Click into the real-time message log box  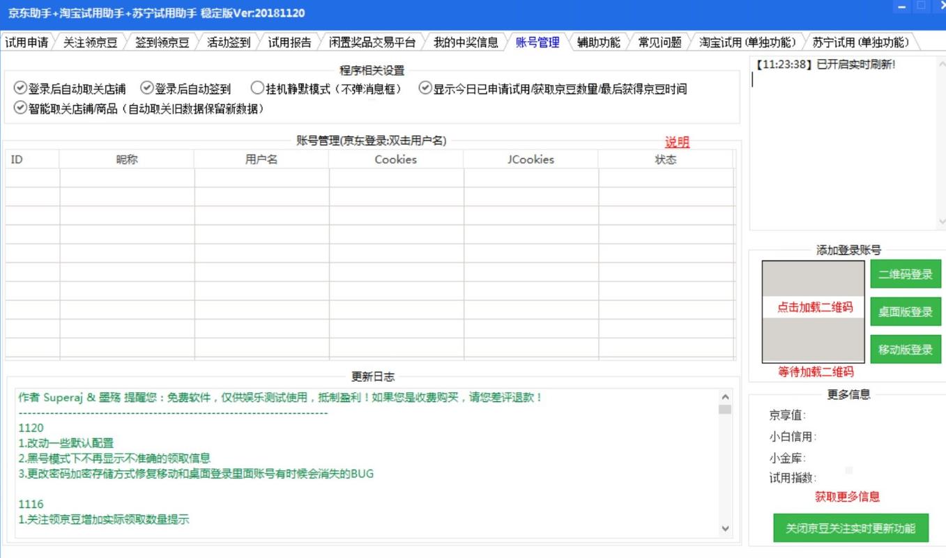click(x=844, y=143)
